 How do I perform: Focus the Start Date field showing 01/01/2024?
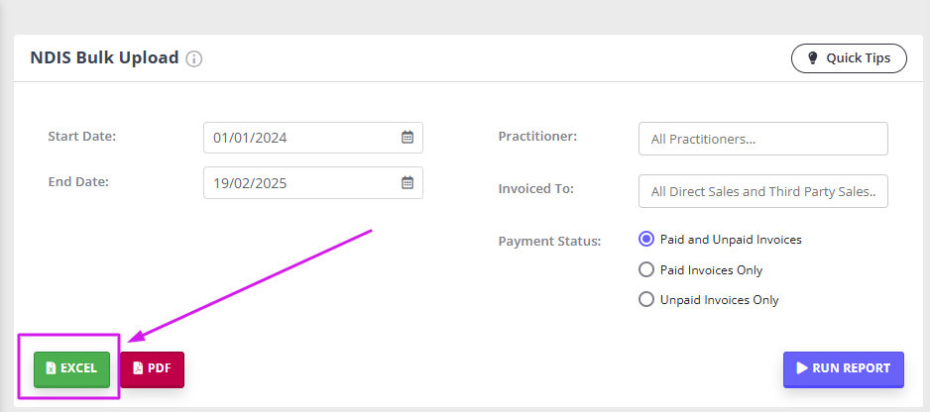click(x=313, y=138)
